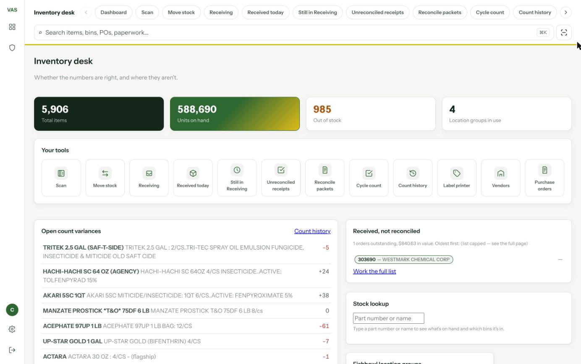Open the Scan tool tile
Image resolution: width=581 pixels, height=364 pixels.
(61, 178)
